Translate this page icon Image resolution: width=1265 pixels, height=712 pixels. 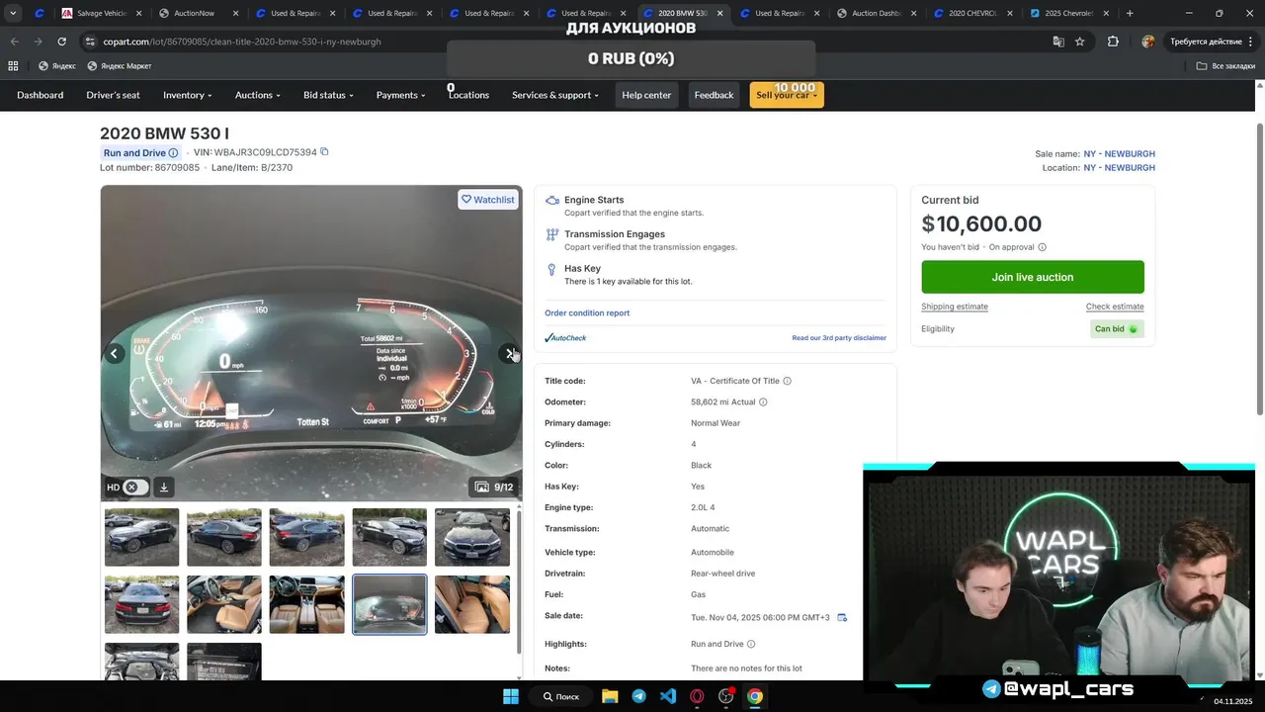coord(1058,42)
